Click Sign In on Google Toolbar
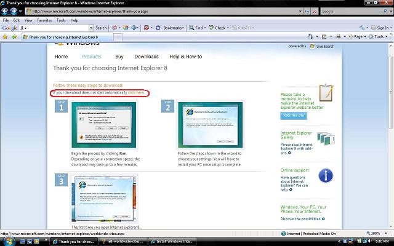The height and width of the screenshot is (246, 394). point(380,28)
